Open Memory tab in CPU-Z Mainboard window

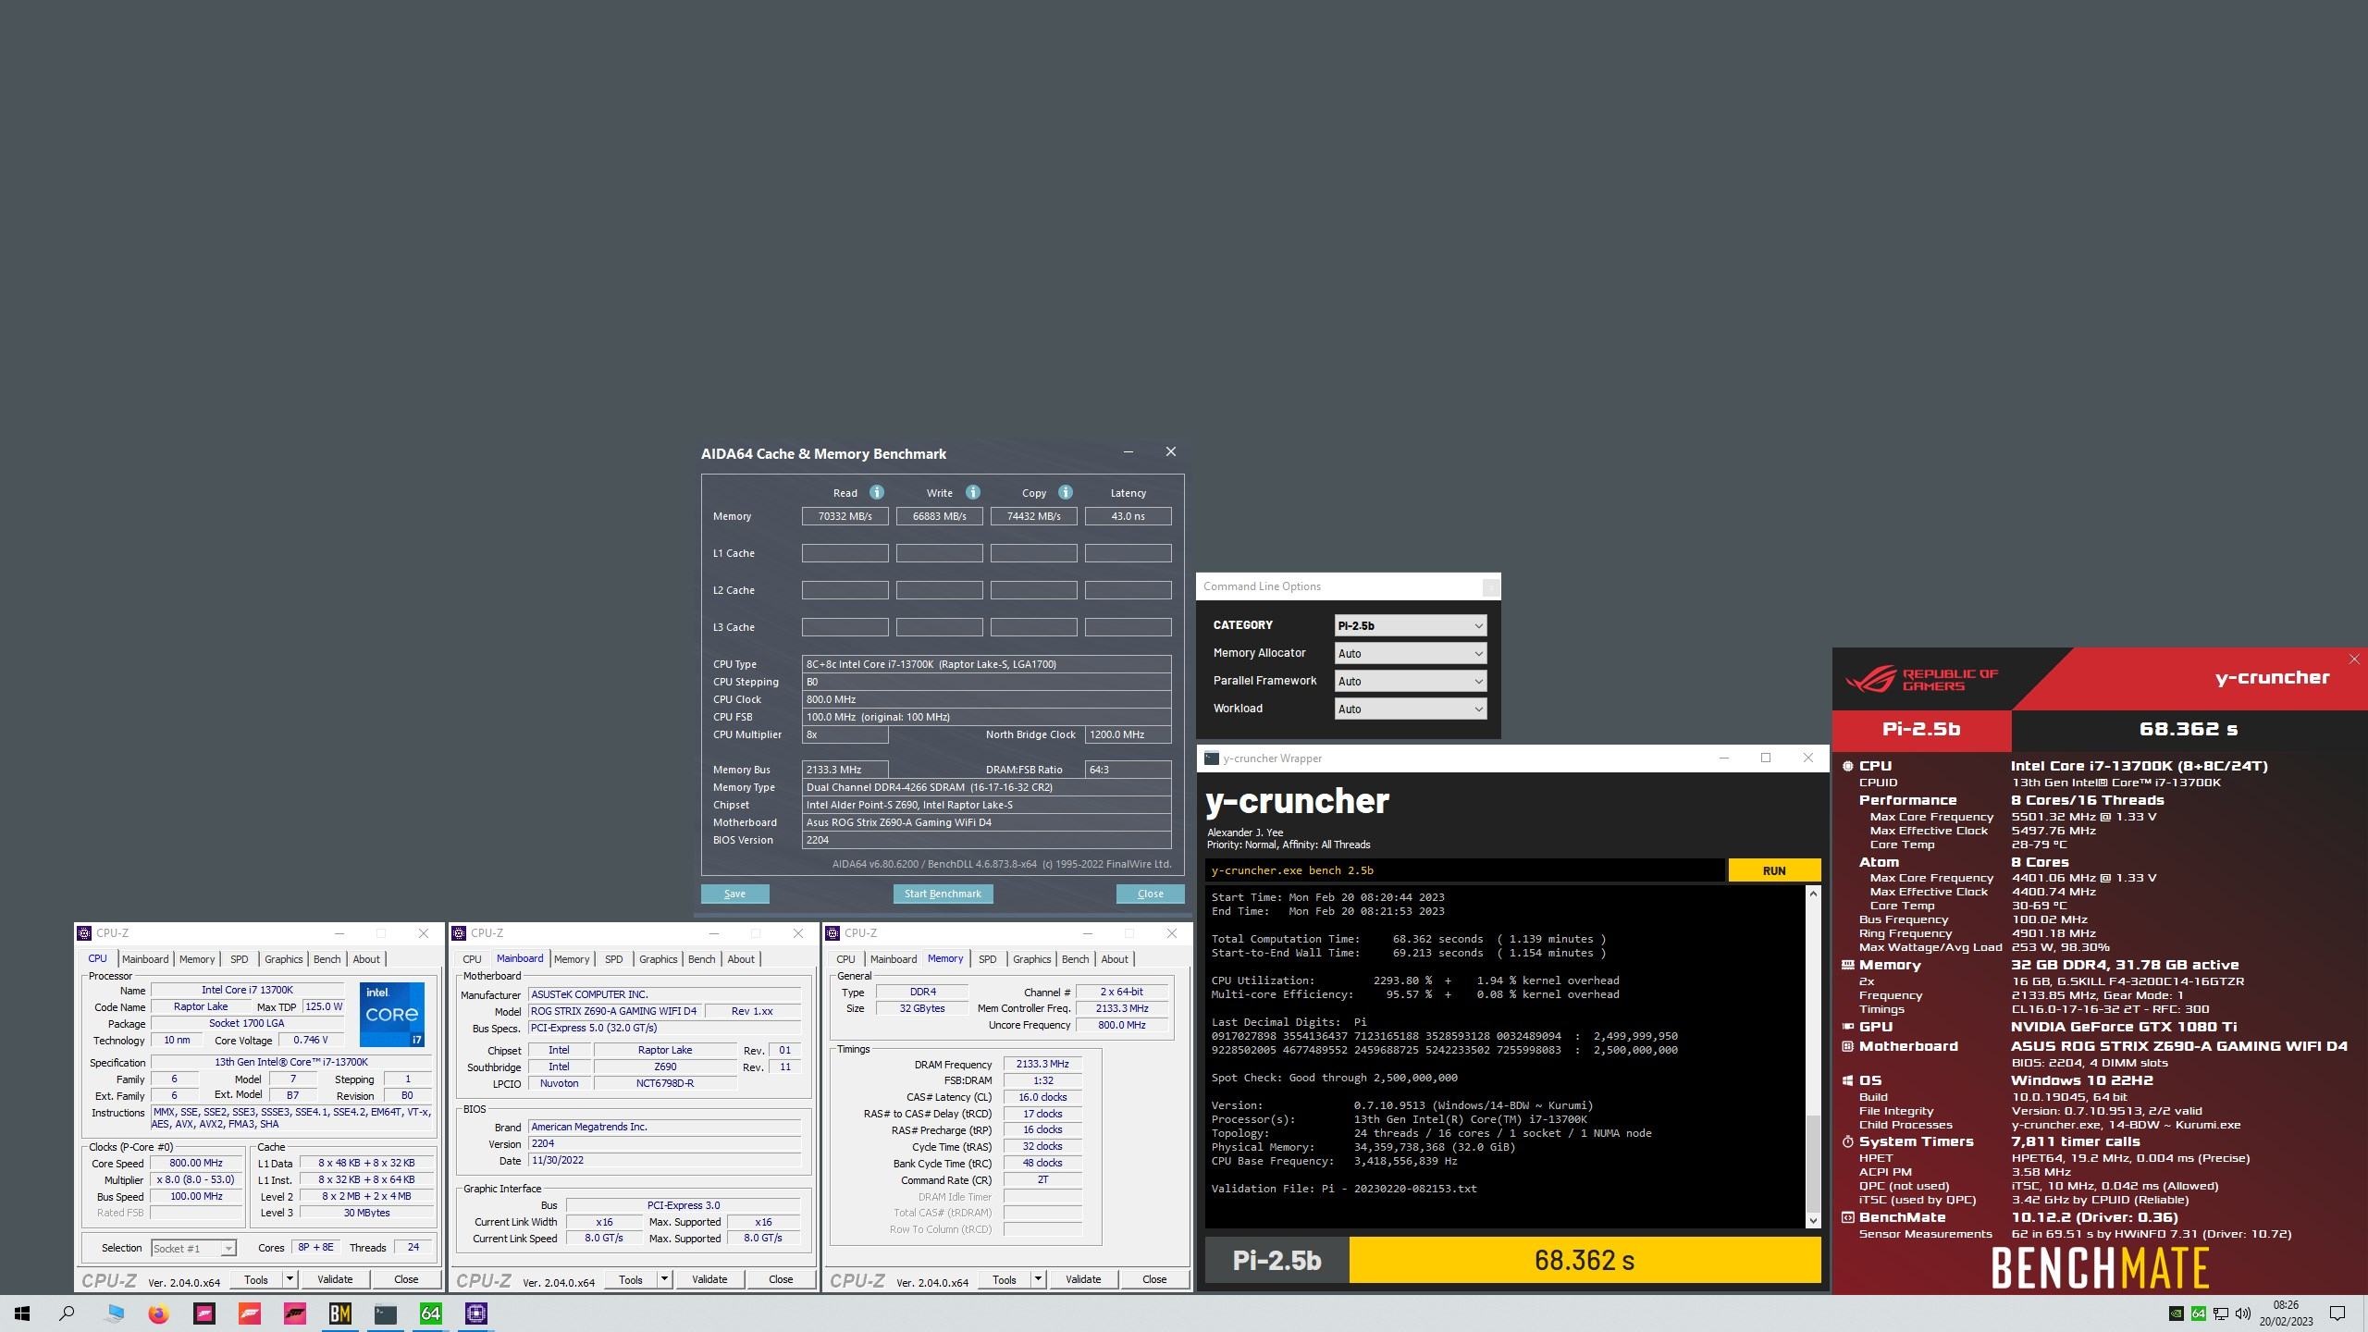click(x=572, y=959)
